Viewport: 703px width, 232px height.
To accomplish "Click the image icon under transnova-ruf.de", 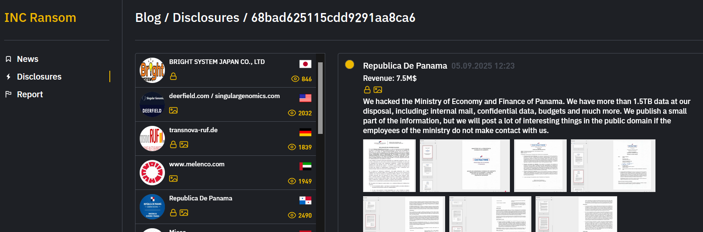I will (184, 144).
